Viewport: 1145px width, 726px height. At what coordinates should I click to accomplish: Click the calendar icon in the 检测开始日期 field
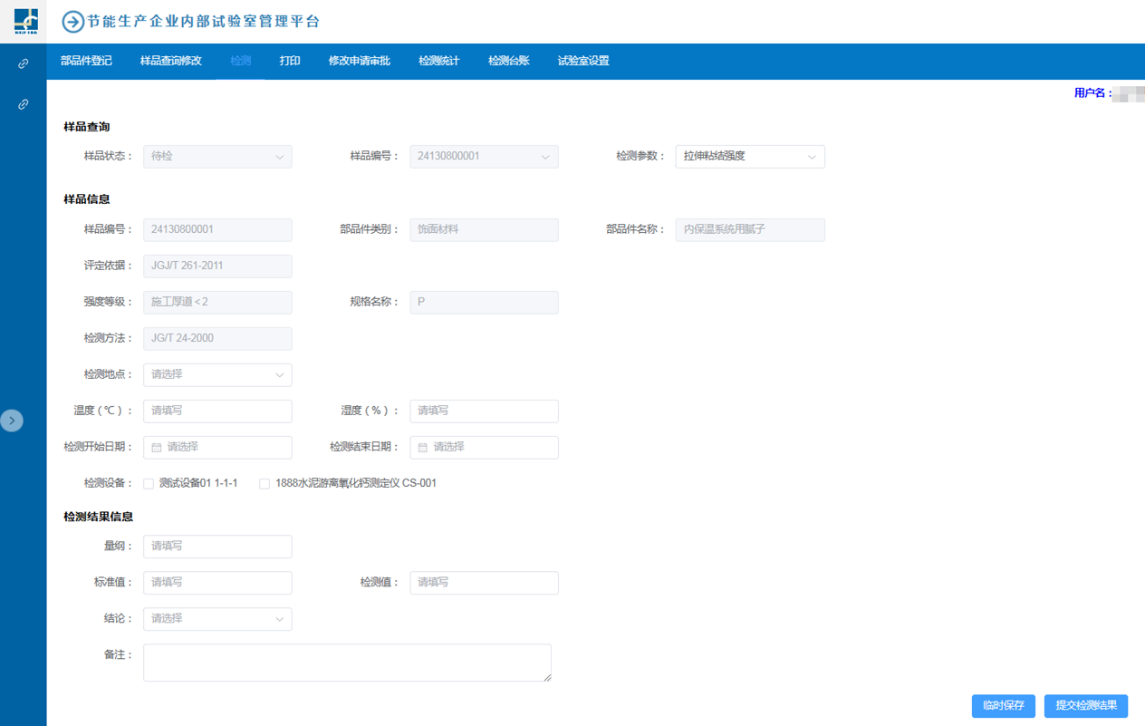click(157, 448)
